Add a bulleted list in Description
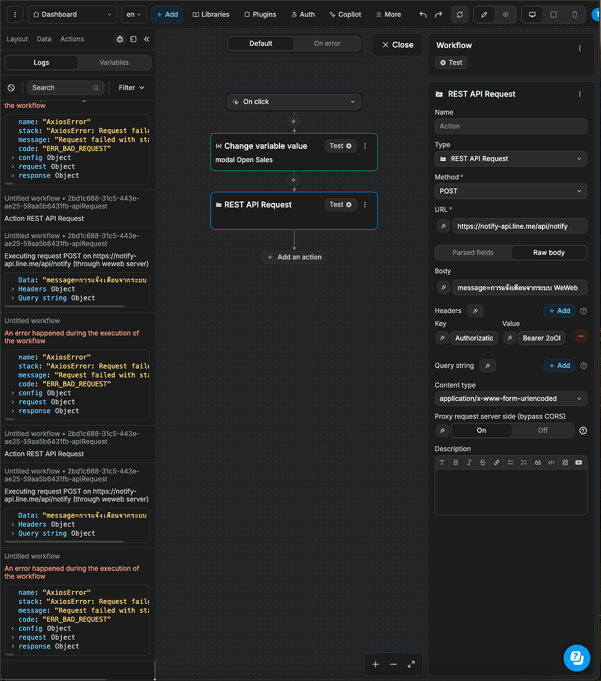This screenshot has height=681, width=601. pyautogui.click(x=511, y=462)
